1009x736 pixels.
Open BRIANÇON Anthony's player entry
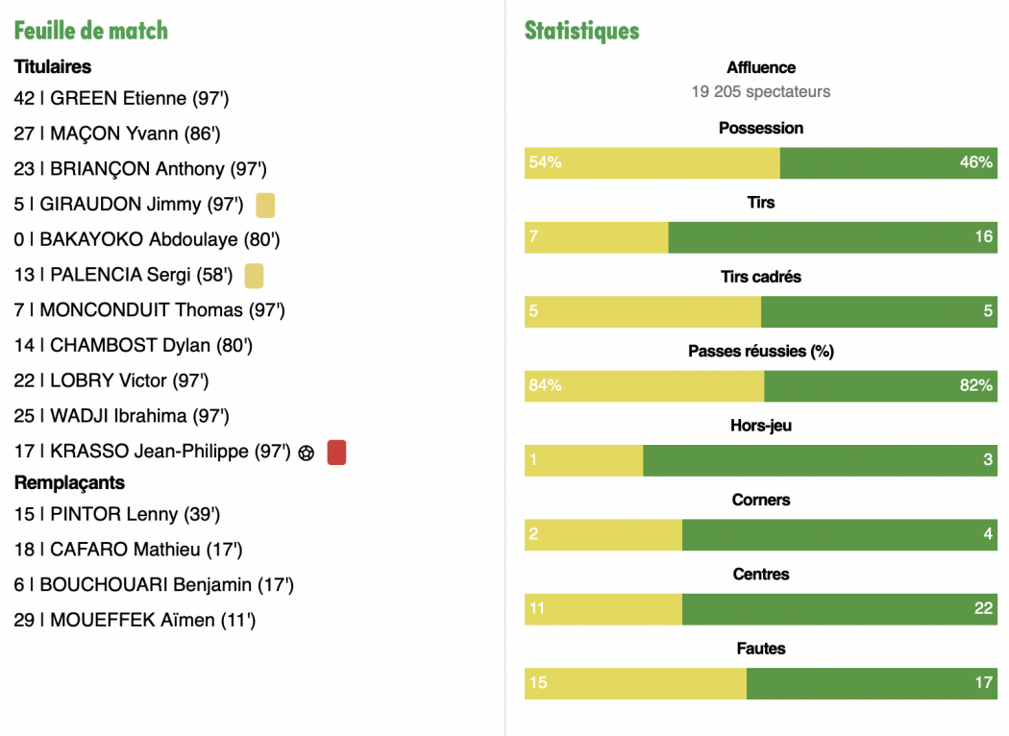pos(140,169)
